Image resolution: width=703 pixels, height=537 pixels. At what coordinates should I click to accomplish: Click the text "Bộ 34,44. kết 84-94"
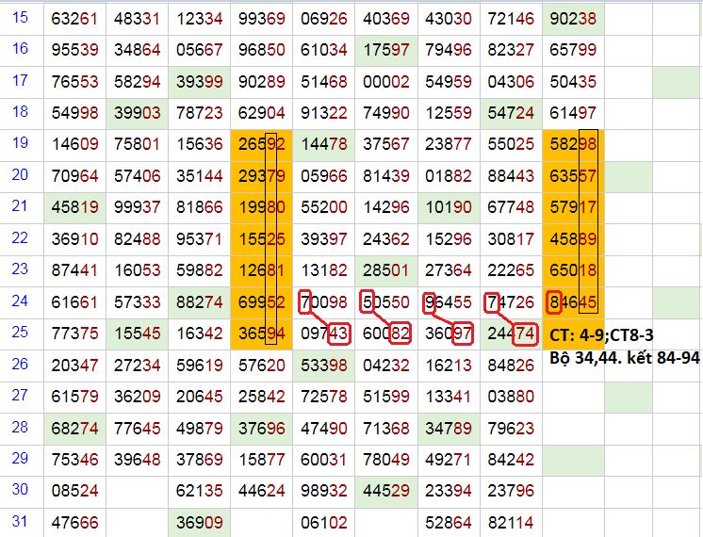pos(623,359)
